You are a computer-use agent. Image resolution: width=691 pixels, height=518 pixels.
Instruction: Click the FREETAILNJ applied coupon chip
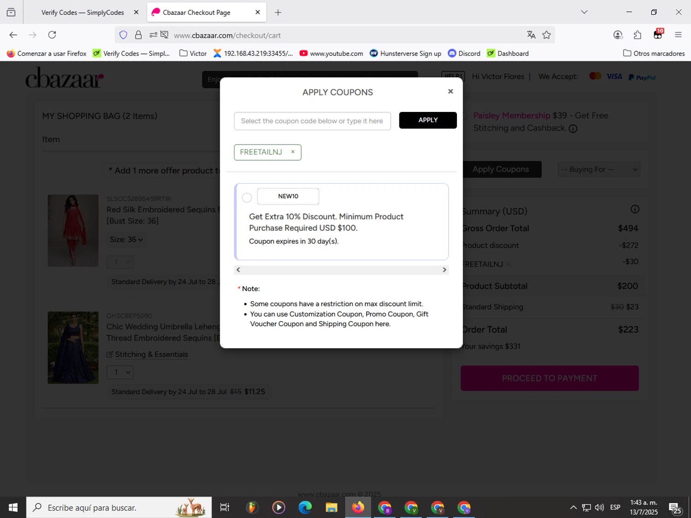(x=268, y=152)
